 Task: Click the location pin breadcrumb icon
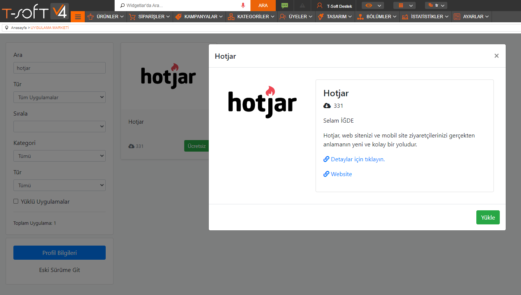7,28
